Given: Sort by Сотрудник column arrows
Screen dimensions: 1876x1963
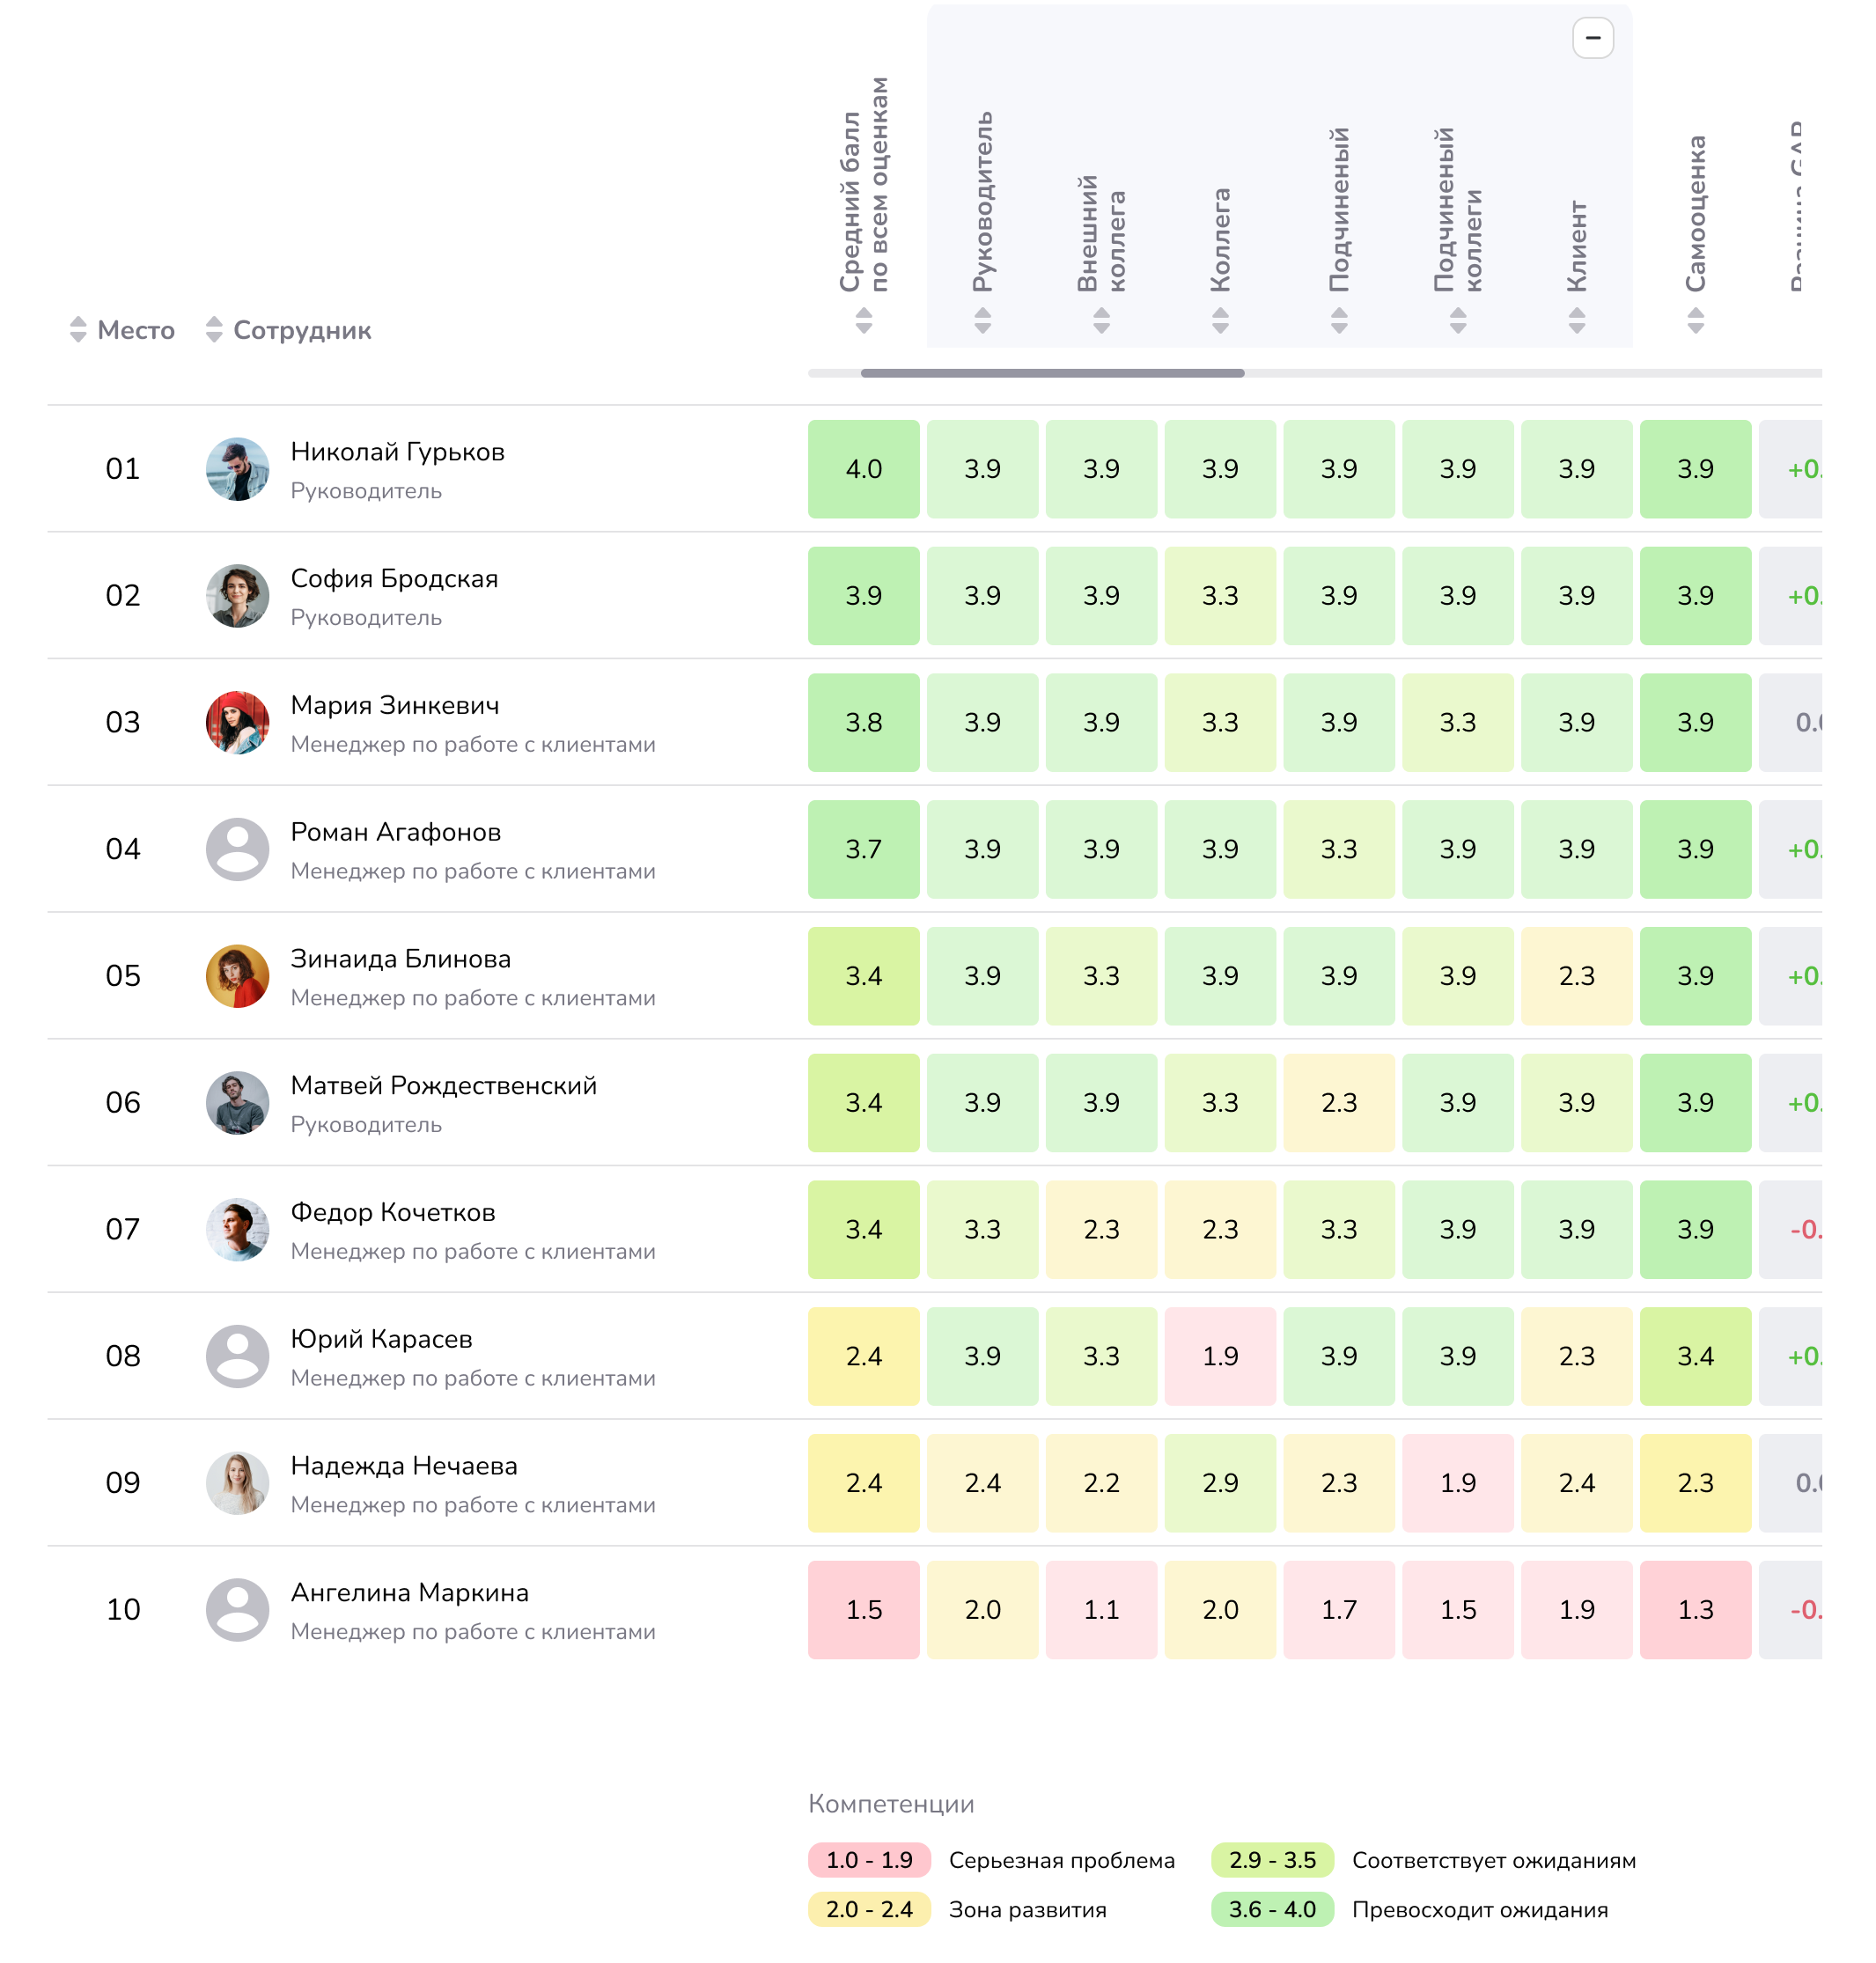Looking at the screenshot, I should (x=213, y=330).
